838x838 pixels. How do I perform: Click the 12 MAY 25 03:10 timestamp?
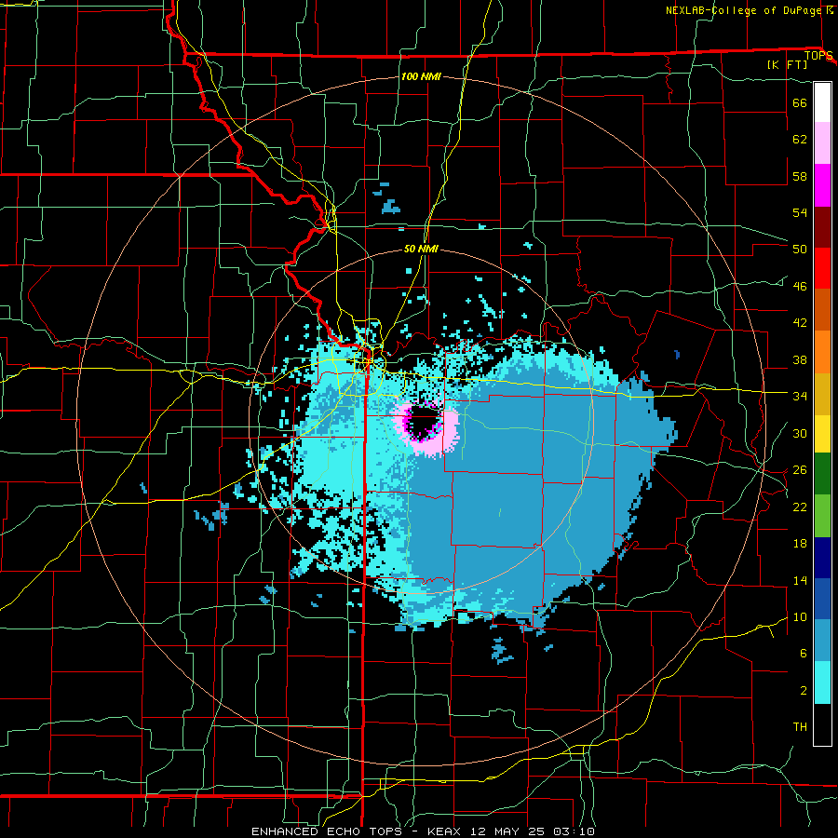coord(533,831)
